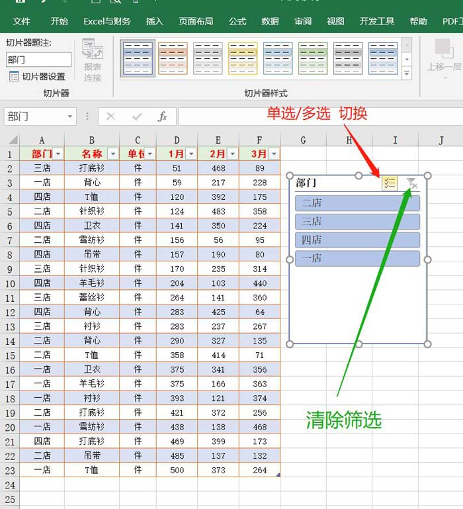Select 二店 in the 部门 slicer
Viewport: 463px width, 509px height.
tap(357, 203)
